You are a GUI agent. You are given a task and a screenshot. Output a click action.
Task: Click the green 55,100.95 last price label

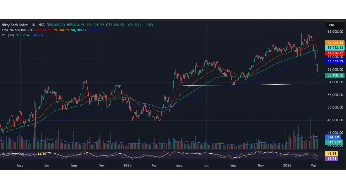click(x=335, y=75)
